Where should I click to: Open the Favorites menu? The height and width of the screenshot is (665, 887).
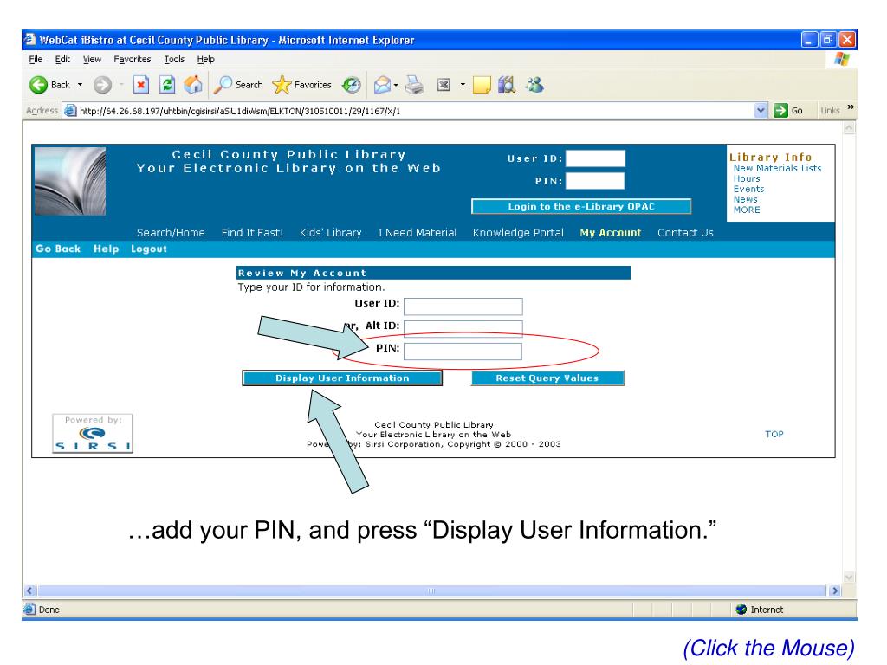click(133, 59)
